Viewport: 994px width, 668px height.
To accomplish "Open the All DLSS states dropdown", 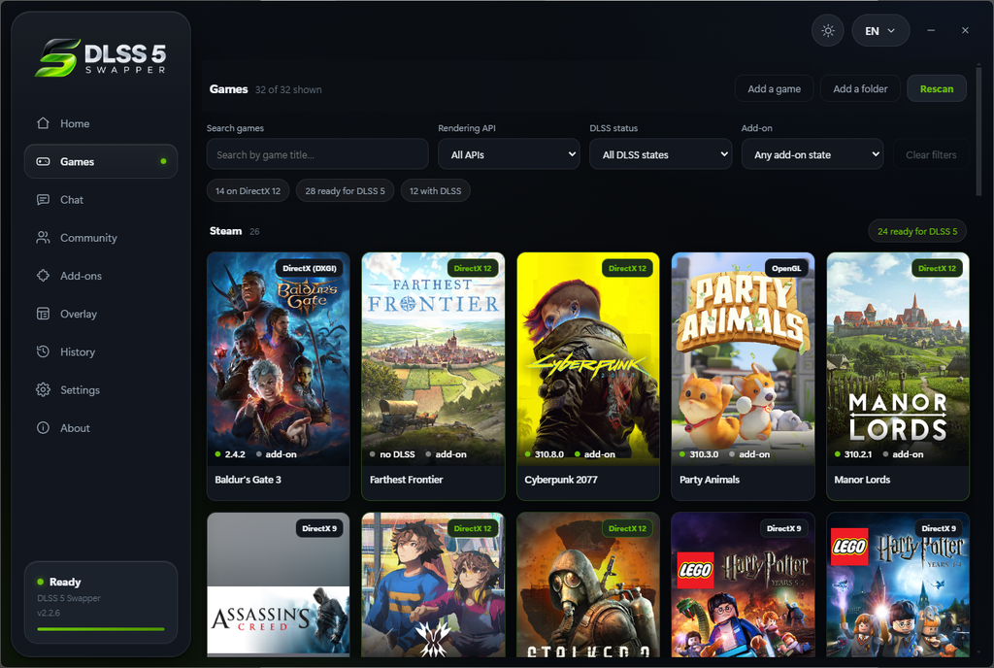I will click(660, 154).
